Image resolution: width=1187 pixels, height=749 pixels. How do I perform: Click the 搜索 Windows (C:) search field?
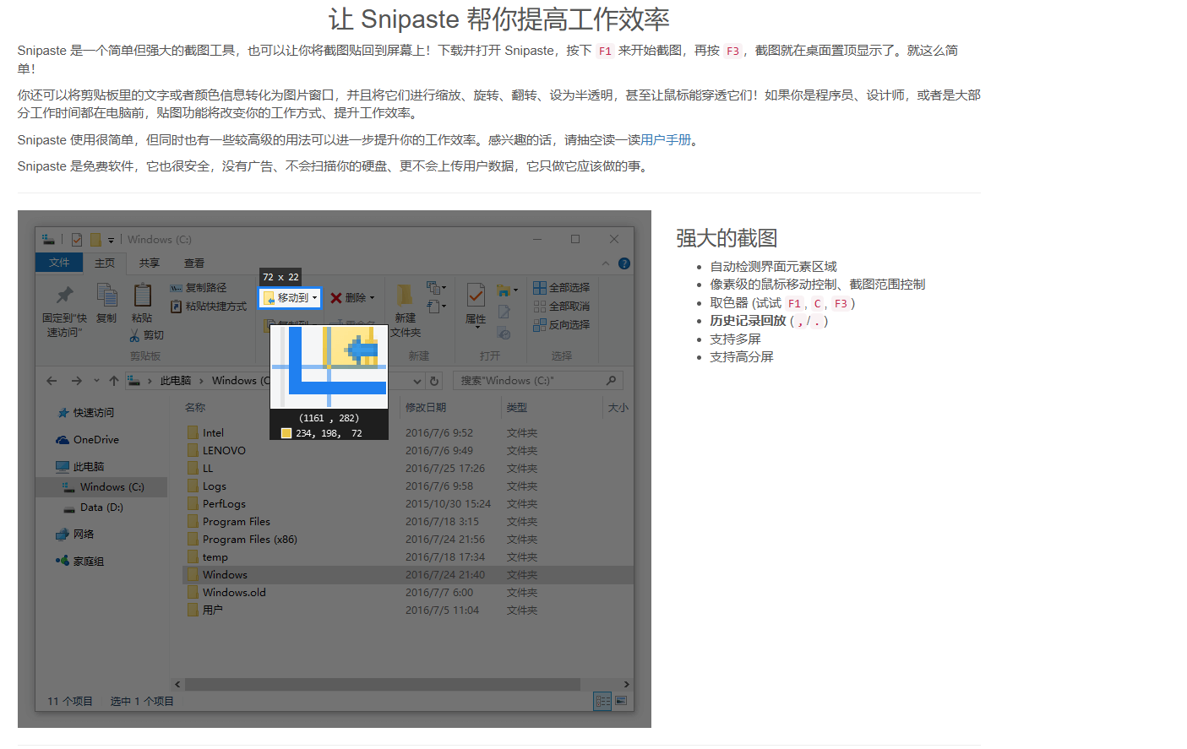531,381
